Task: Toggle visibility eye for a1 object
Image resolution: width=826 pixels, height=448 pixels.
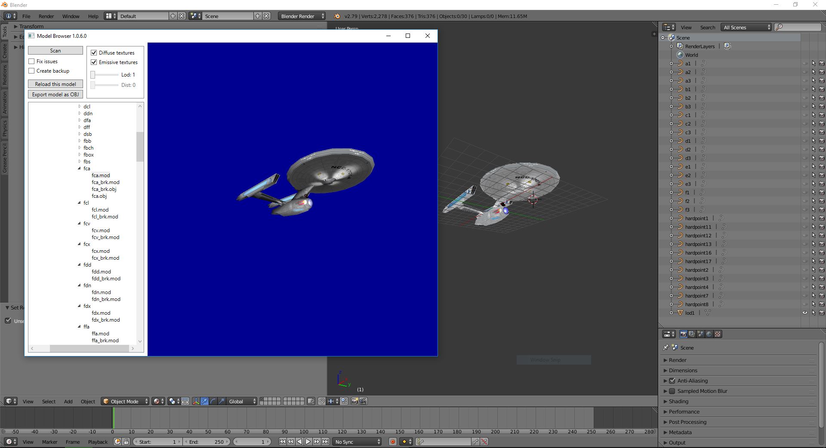Action: coord(805,63)
